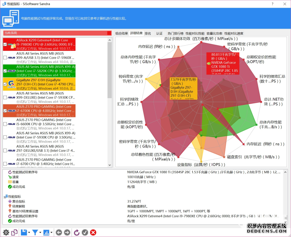This screenshot has width=291, height=237.
Task: Click ASUS logo of the i7-6700K entry
Action: coord(11,111)
